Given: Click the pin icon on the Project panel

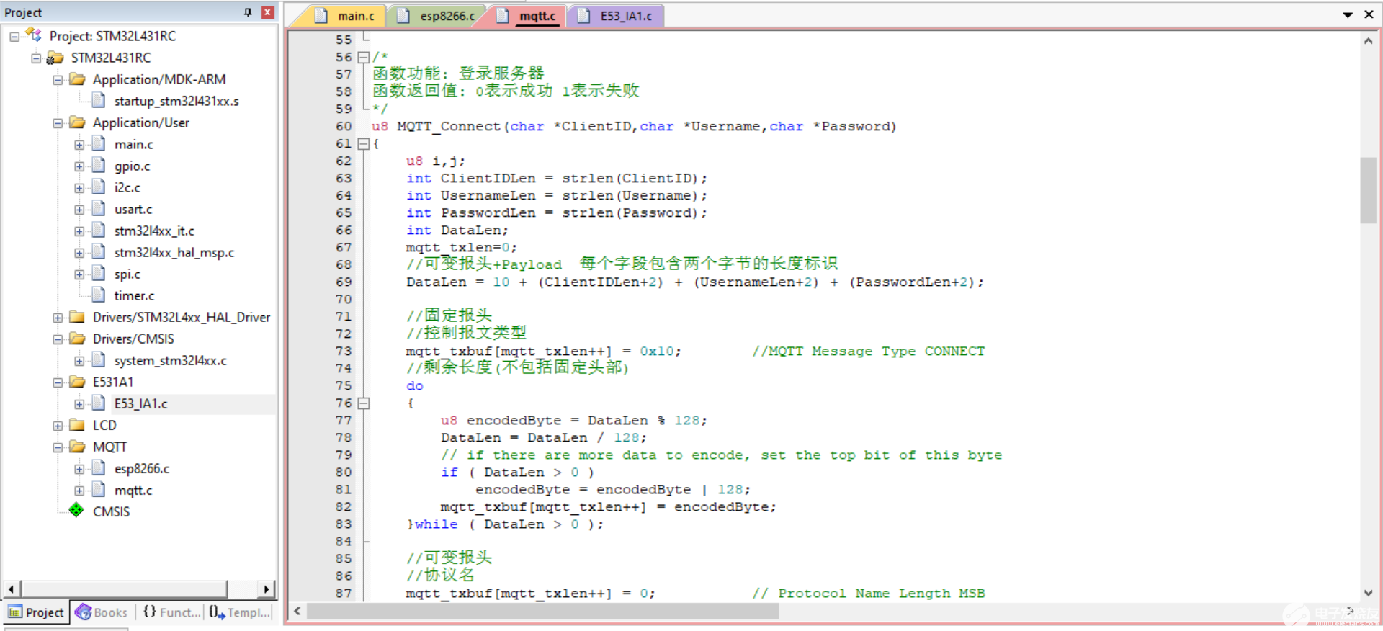Looking at the screenshot, I should (x=248, y=12).
